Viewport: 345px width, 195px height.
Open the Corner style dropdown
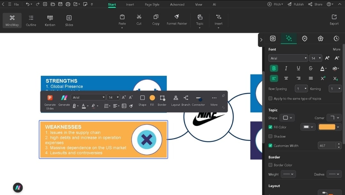(334, 118)
